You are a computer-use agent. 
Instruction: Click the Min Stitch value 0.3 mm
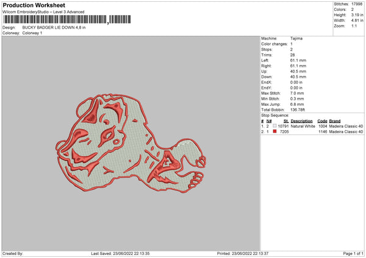tap(297, 99)
